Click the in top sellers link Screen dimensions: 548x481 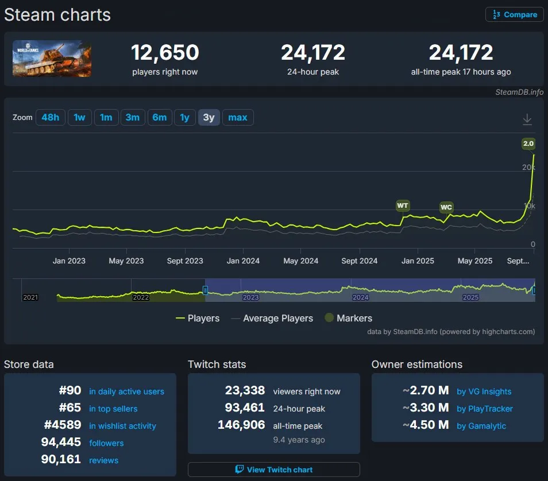(112, 409)
